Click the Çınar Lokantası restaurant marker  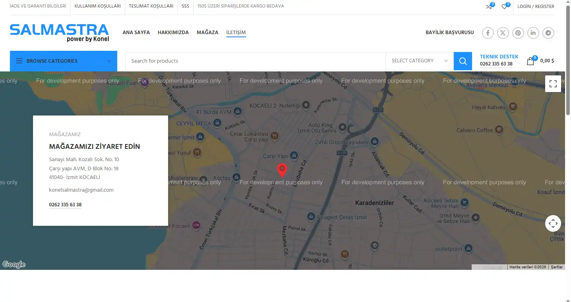click(274, 137)
